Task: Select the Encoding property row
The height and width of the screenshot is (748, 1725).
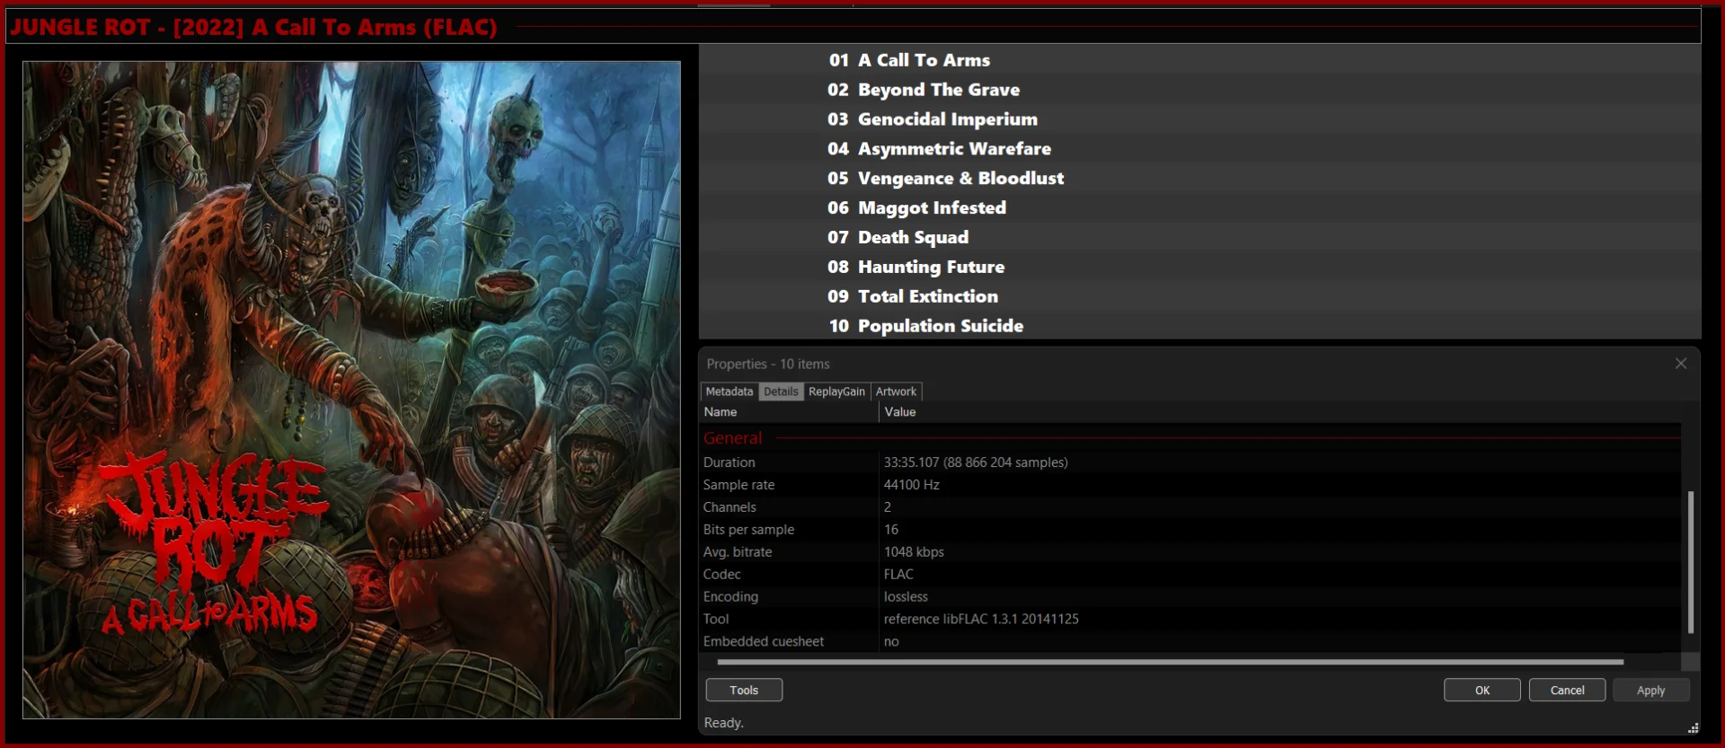Action: click(1190, 597)
